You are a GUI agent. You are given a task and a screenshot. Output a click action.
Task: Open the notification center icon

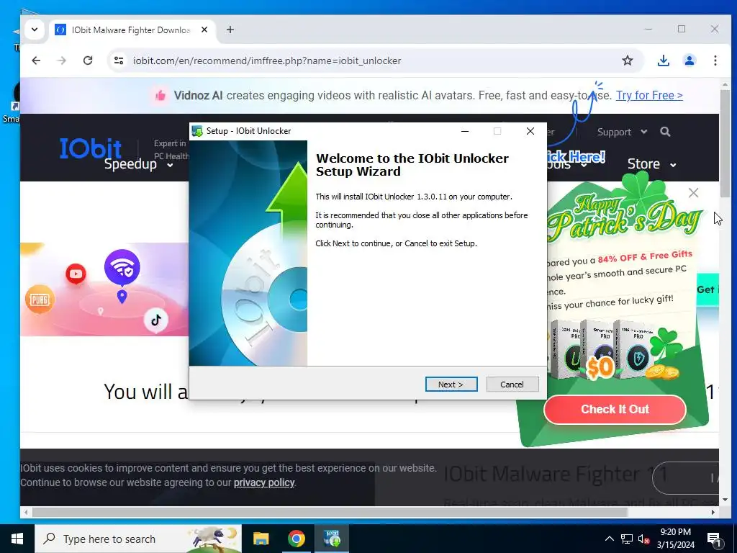[714, 539]
